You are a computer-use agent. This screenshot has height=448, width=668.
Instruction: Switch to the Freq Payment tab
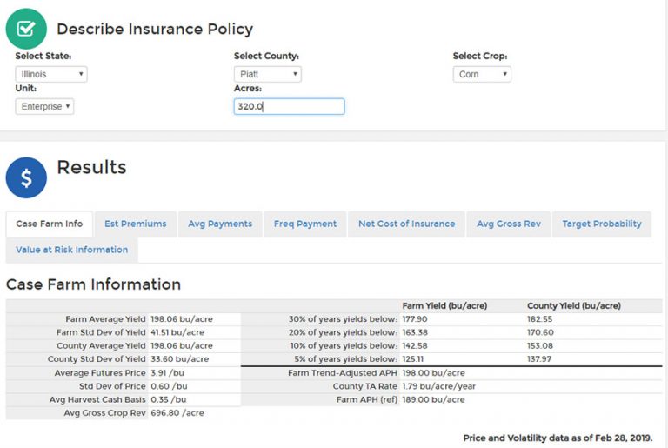pos(305,224)
